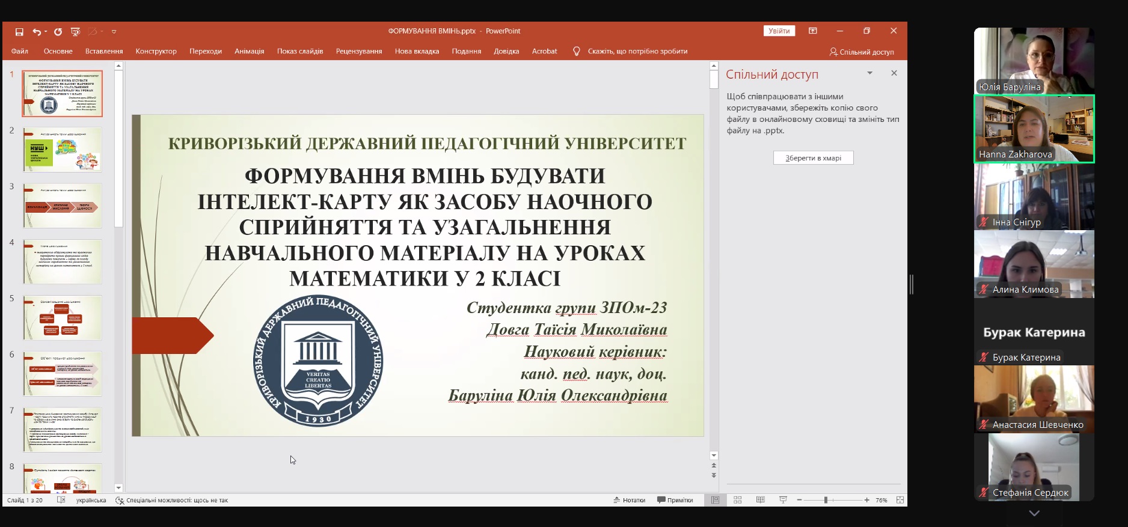This screenshot has height=527, width=1128.
Task: Click the thumbnail pane scroll down arrow
Action: [x=118, y=488]
